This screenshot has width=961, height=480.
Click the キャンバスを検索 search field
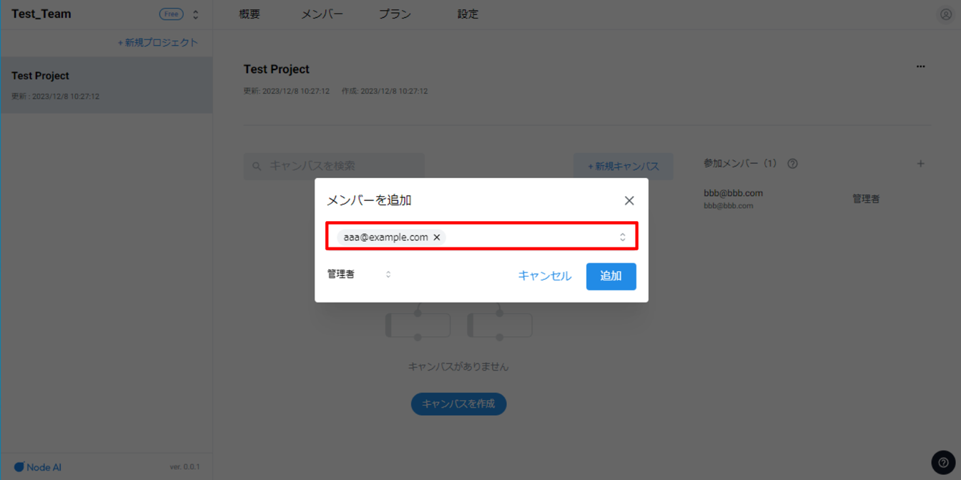(x=334, y=166)
